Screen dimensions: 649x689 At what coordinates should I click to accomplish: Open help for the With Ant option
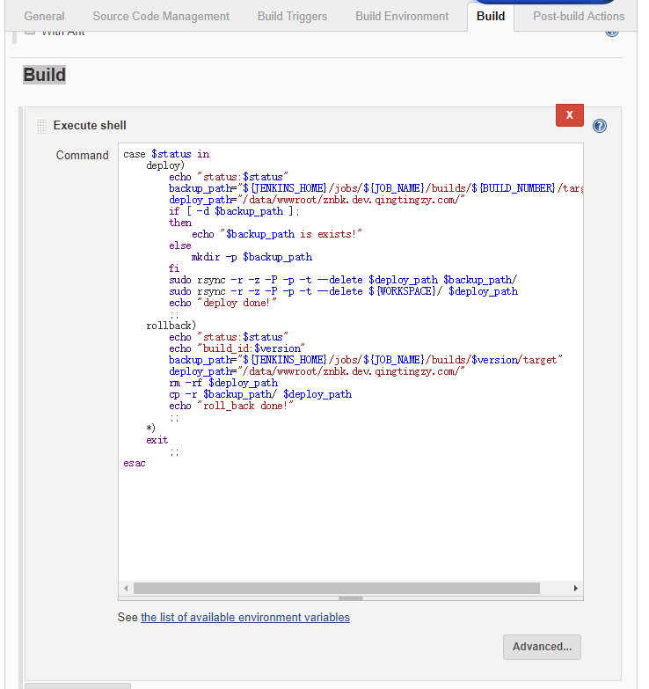[x=612, y=32]
